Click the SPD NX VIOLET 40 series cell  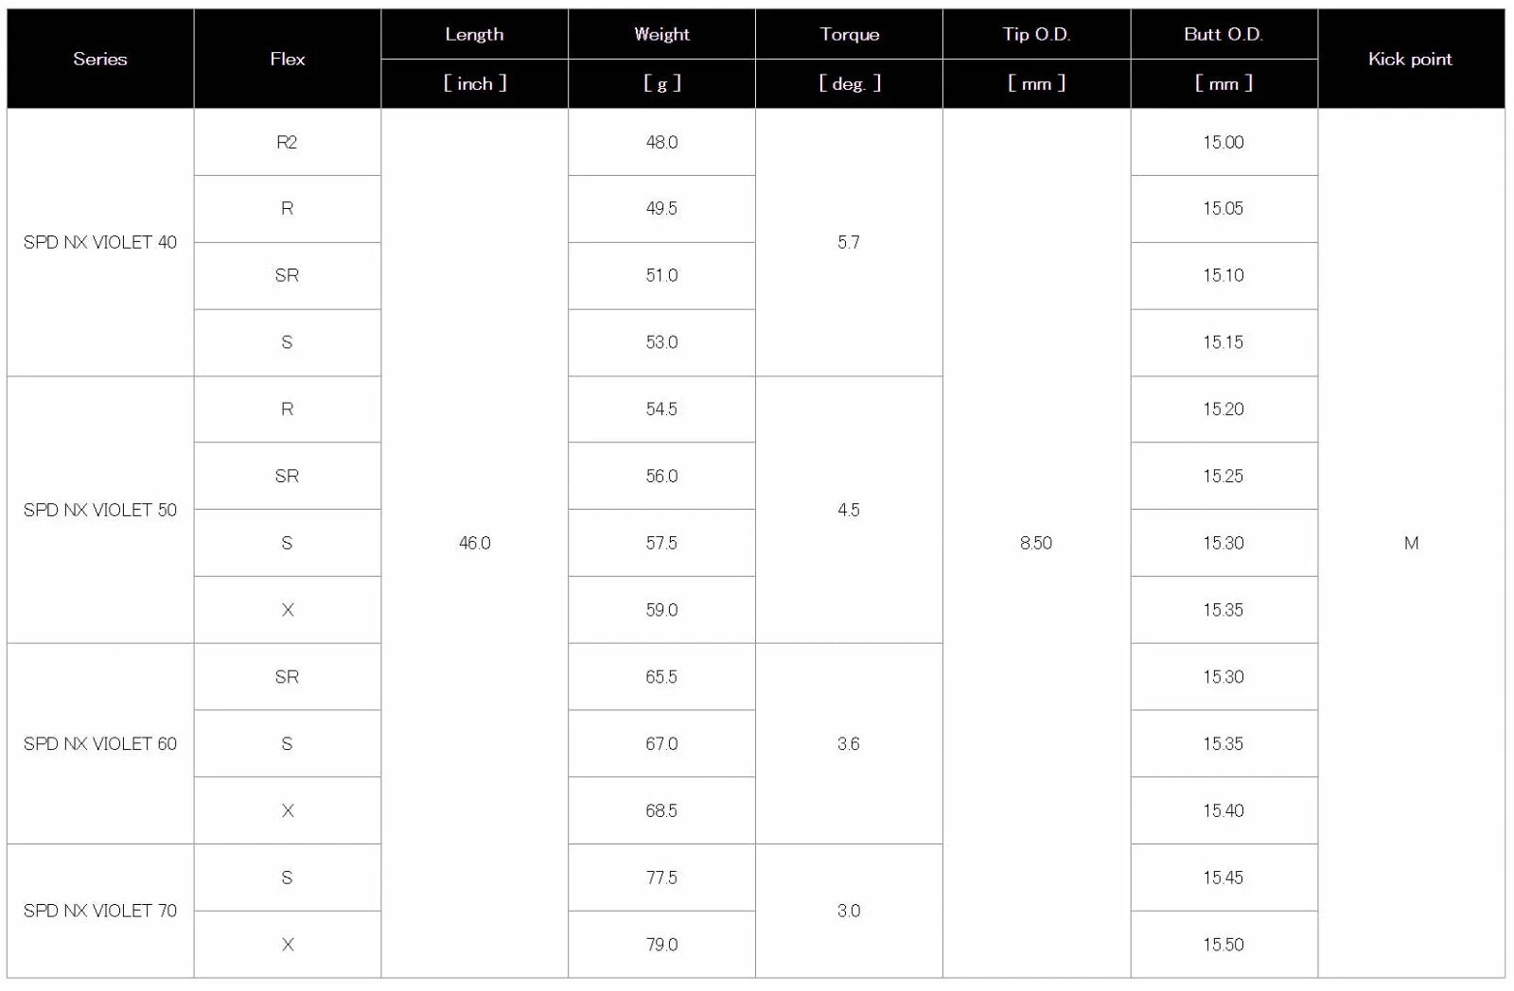(x=99, y=242)
